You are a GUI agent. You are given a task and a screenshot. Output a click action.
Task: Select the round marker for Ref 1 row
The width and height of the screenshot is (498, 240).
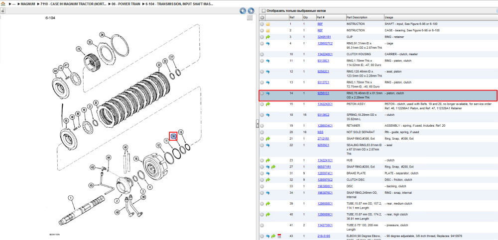click(x=262, y=24)
